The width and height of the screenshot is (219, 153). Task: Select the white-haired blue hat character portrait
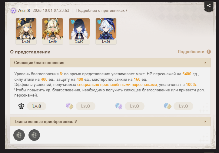click(x=106, y=31)
